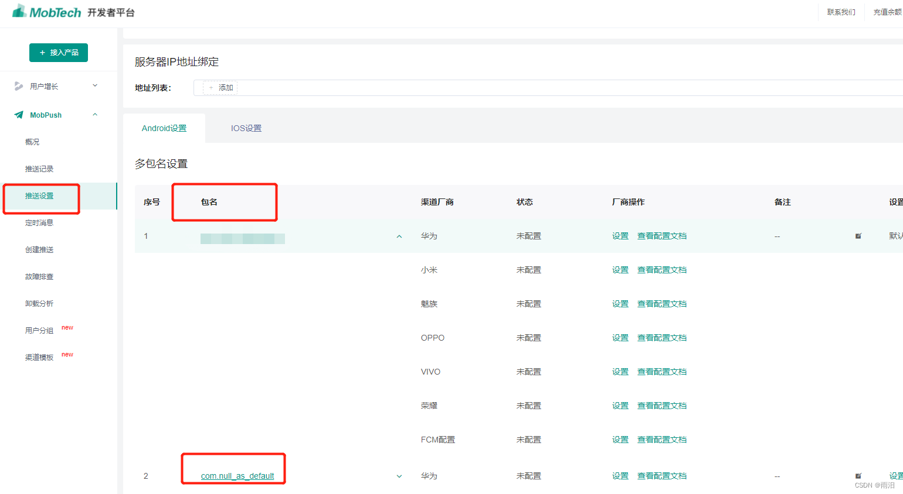Open 渠道模板 in the sidebar
Screen dimensions: 903x494
(39, 357)
